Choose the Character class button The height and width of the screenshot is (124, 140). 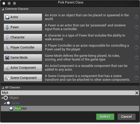(23, 37)
